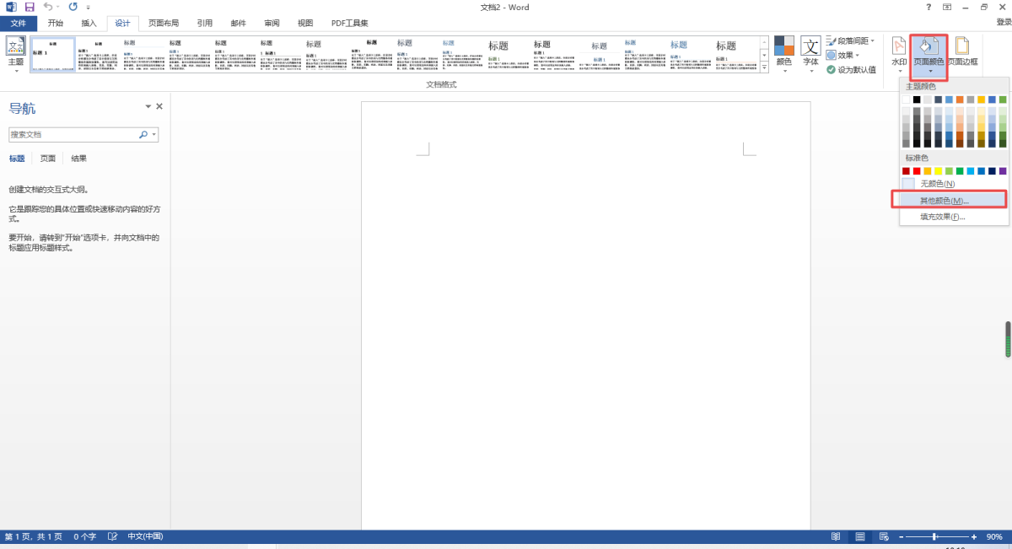Pick the green theme color swatch in the top row

[1003, 100]
